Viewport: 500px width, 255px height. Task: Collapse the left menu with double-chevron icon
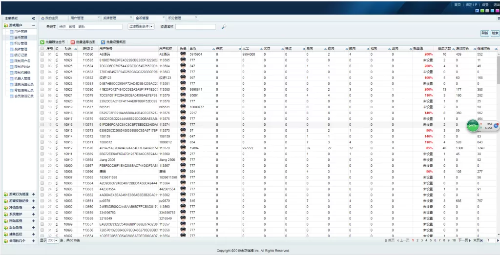pyautogui.click(x=33, y=18)
